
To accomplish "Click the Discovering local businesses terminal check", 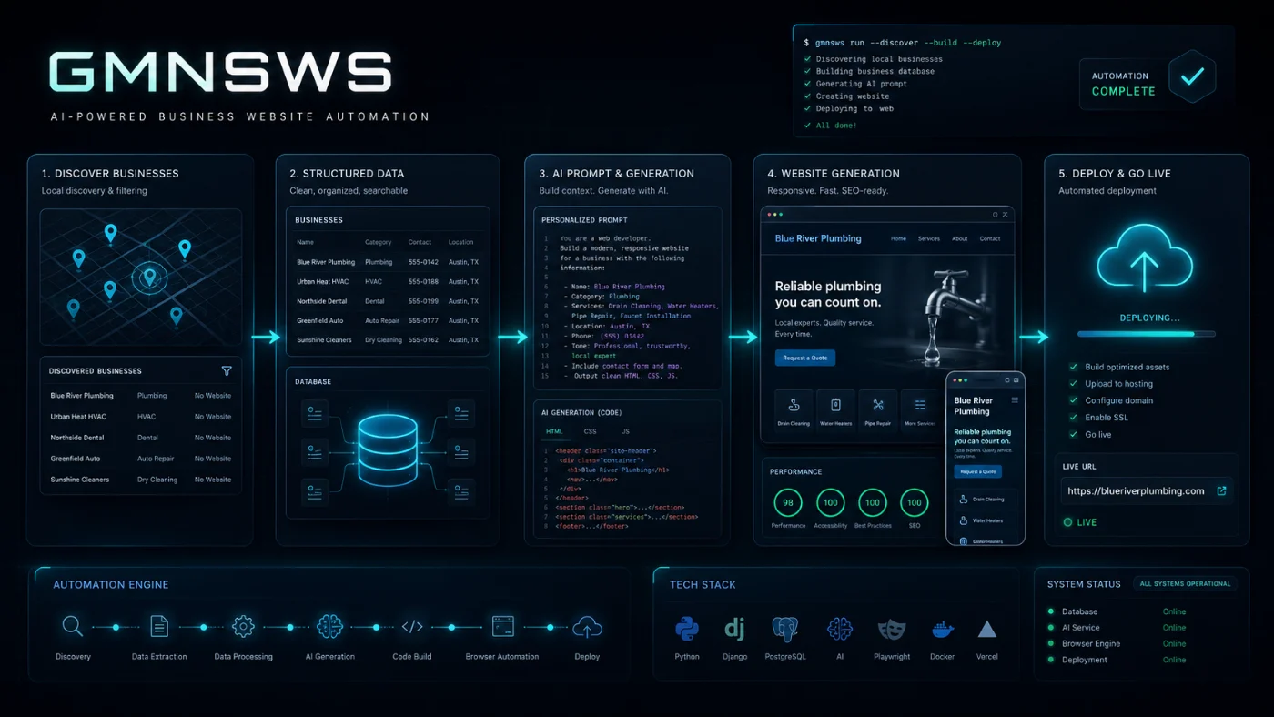I will point(807,59).
